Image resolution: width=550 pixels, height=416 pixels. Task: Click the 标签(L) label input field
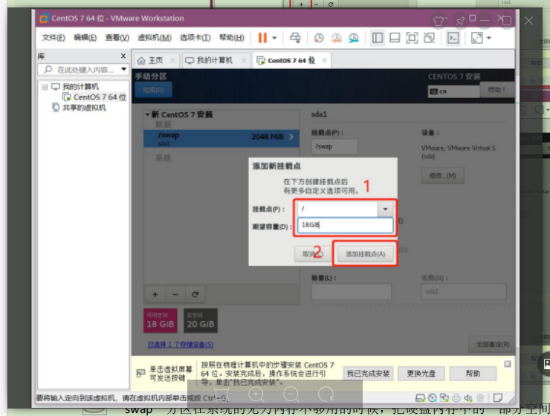pos(351,292)
